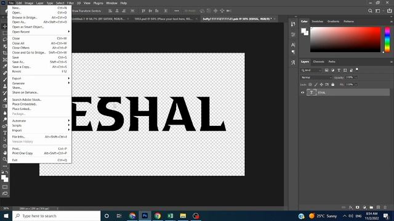Select the Brush tool
394x221 pixels.
coord(5,79)
